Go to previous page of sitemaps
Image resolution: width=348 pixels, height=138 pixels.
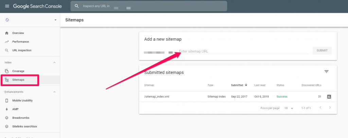tap(320, 107)
